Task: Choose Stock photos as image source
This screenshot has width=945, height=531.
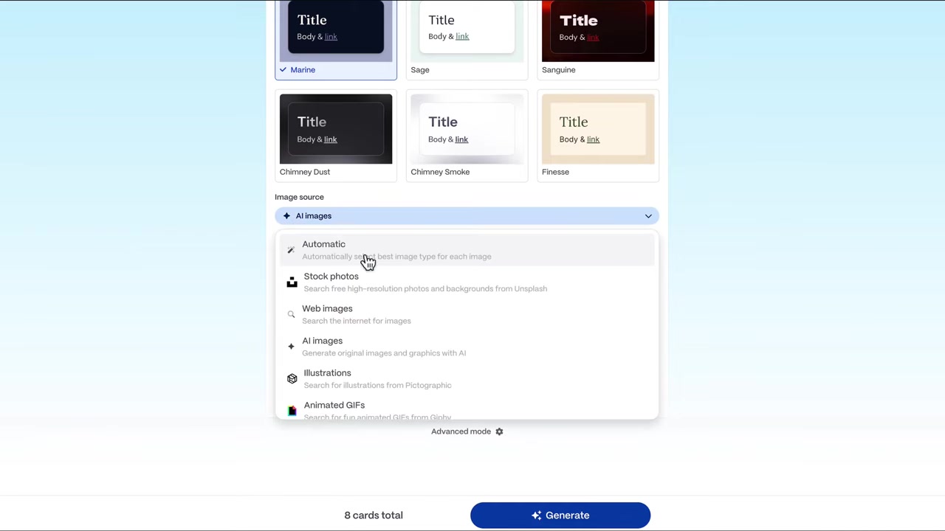Action: [467, 282]
